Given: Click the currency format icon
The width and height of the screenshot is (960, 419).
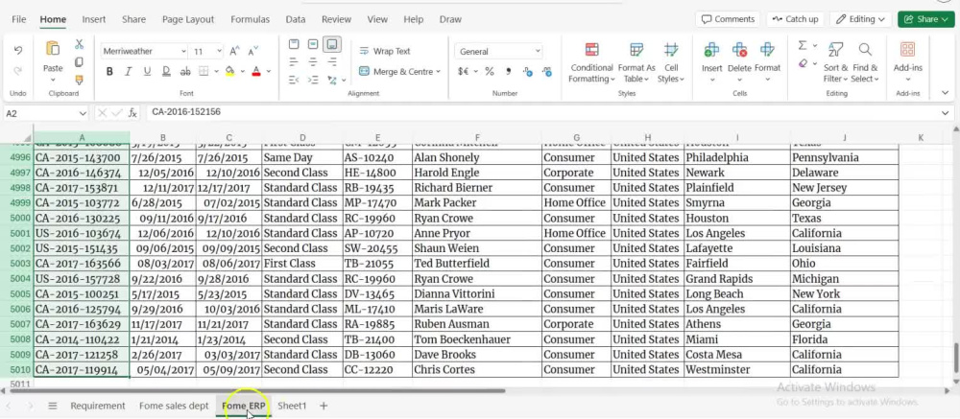Looking at the screenshot, I should click(x=464, y=72).
